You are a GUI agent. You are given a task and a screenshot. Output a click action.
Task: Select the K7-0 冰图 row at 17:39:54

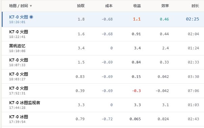pos(103,119)
